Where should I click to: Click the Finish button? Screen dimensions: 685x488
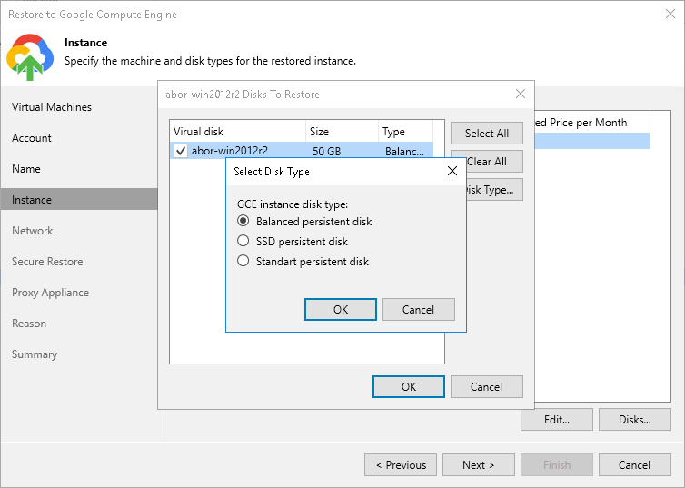[557, 465]
